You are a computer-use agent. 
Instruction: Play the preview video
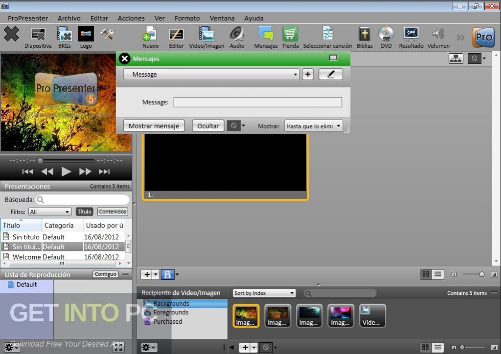click(66, 171)
